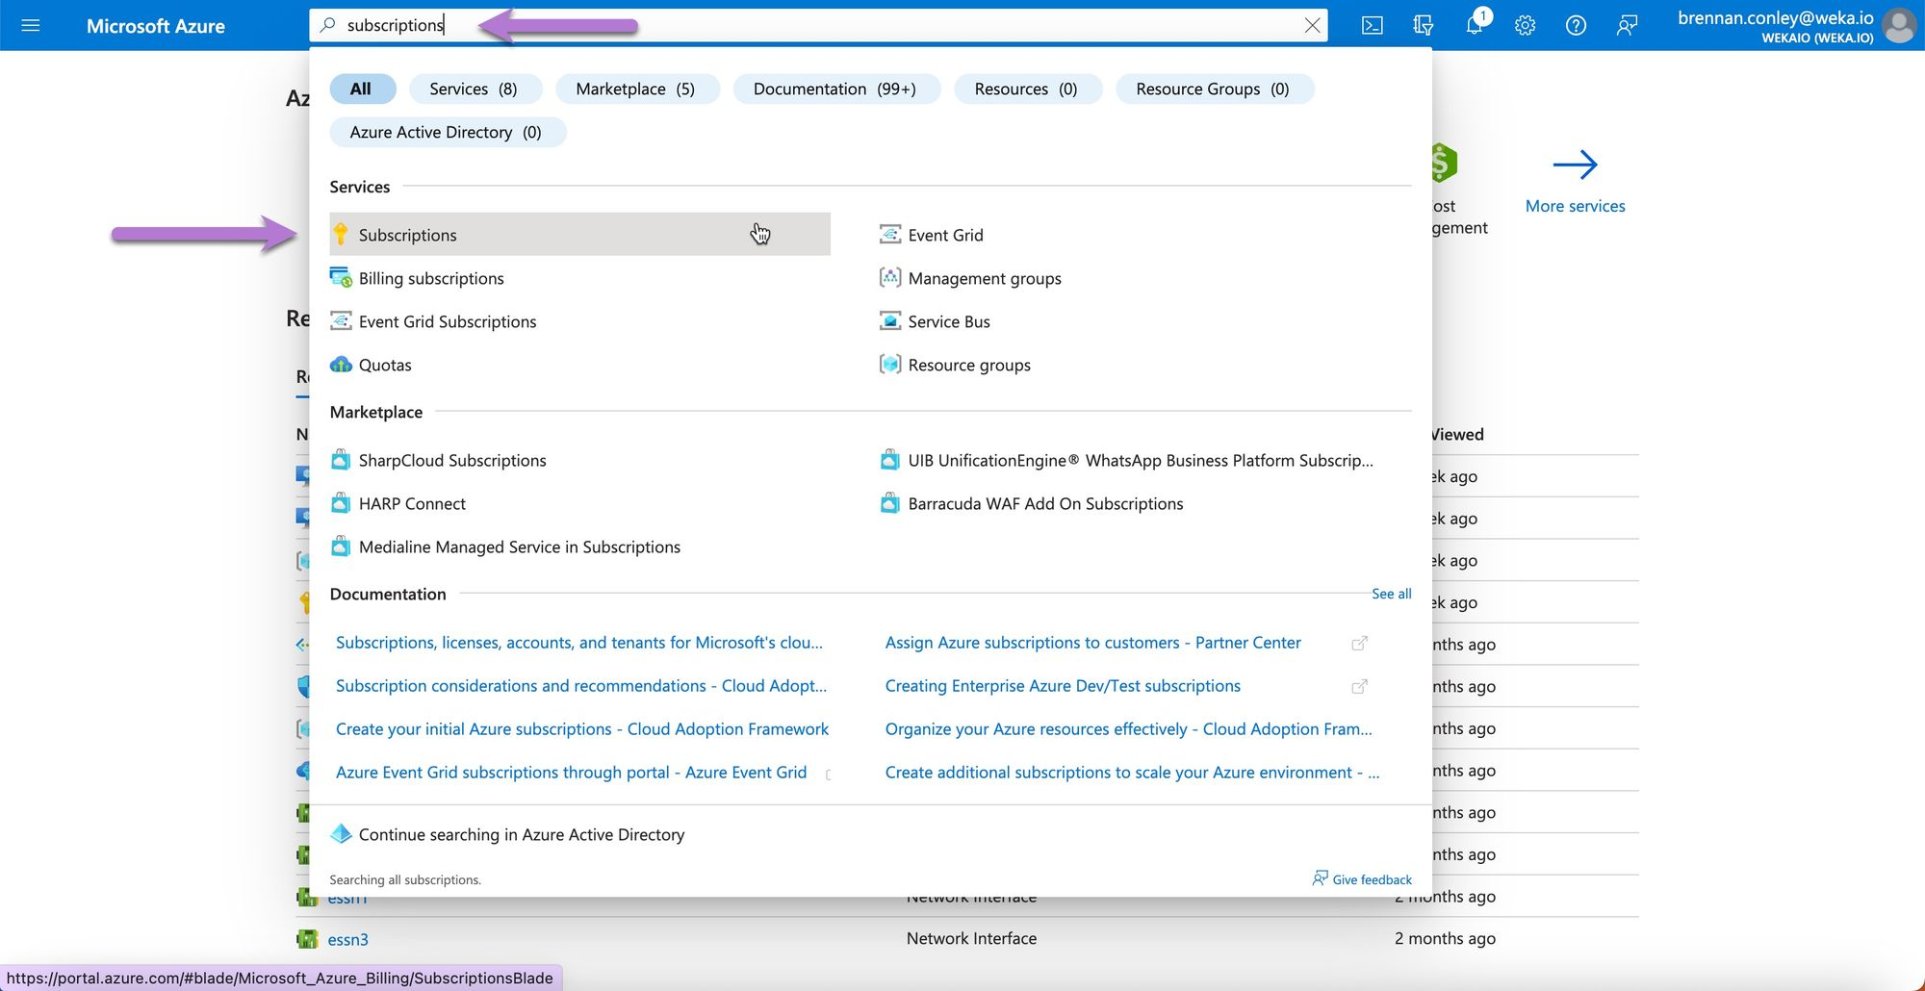Clear the search box with the X

coord(1312,25)
